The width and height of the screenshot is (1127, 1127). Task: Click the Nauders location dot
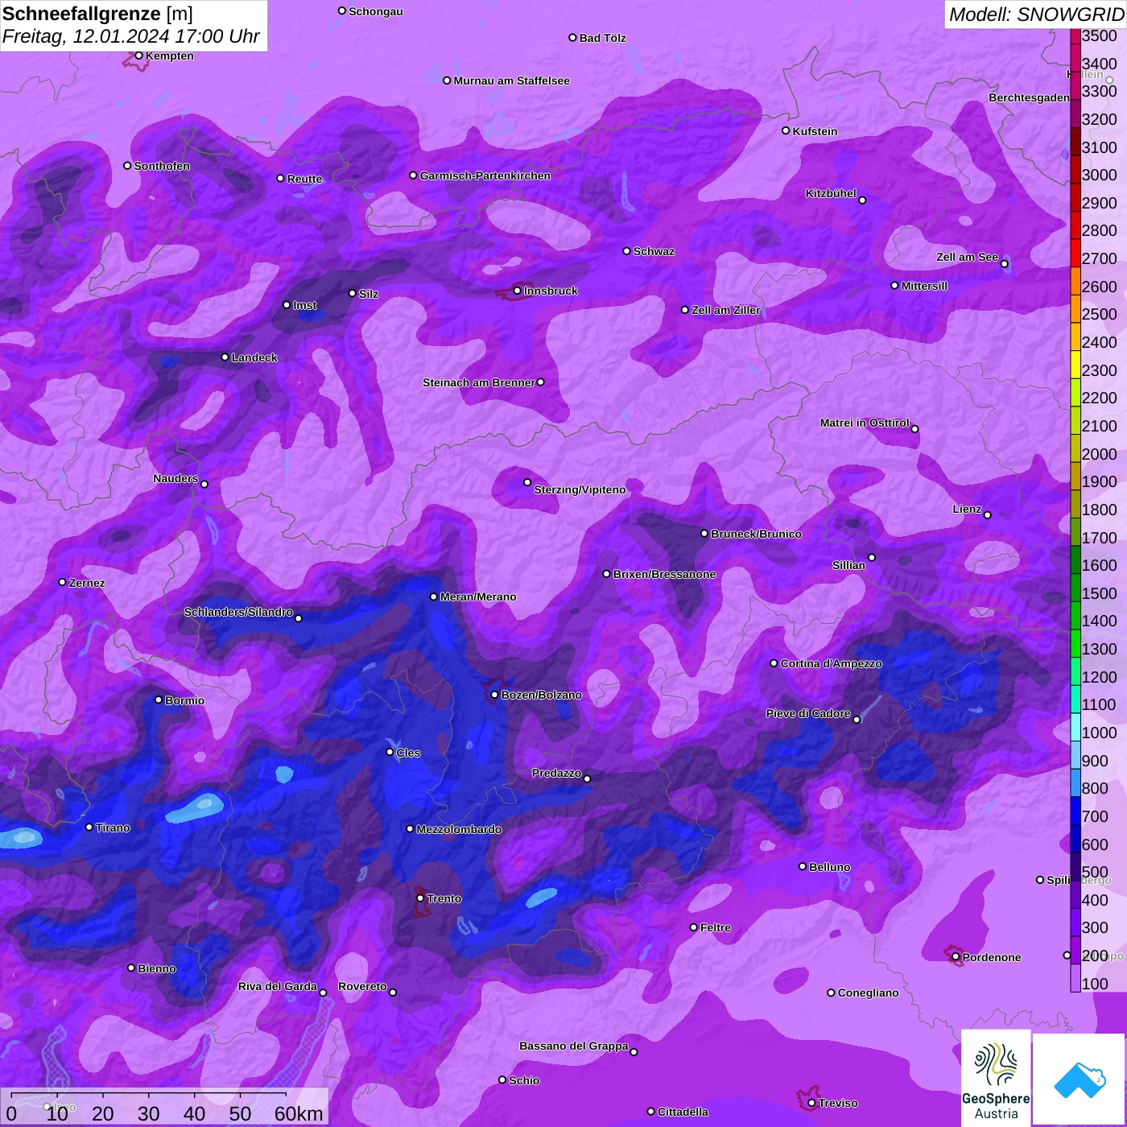204,485
